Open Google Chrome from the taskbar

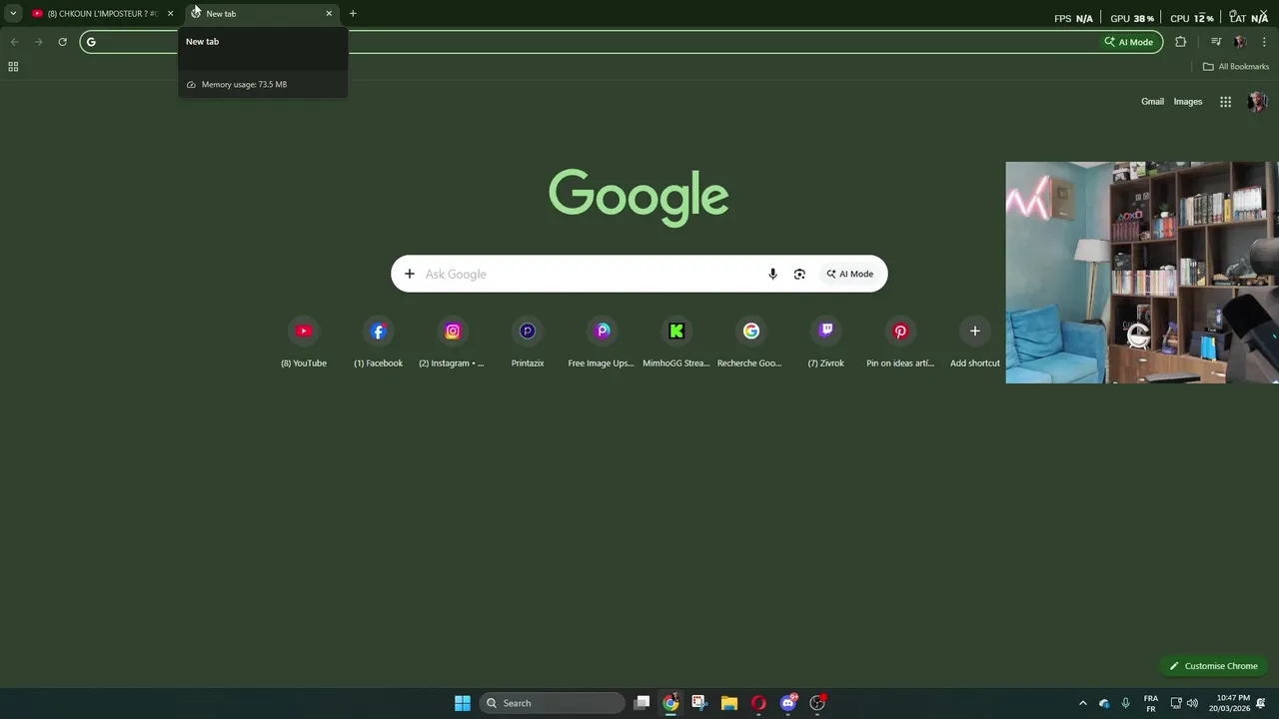(670, 703)
